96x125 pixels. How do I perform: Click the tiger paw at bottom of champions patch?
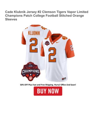[31, 78]
